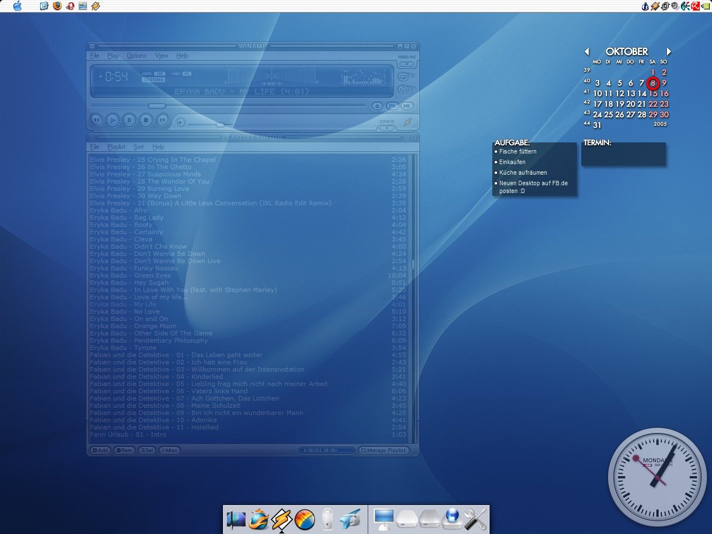Open Winamp main window Help menu
The image size is (712, 534).
click(182, 56)
